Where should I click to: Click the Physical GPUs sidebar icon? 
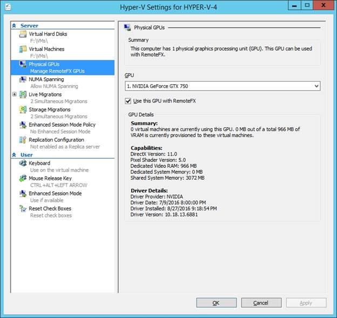(x=23, y=64)
